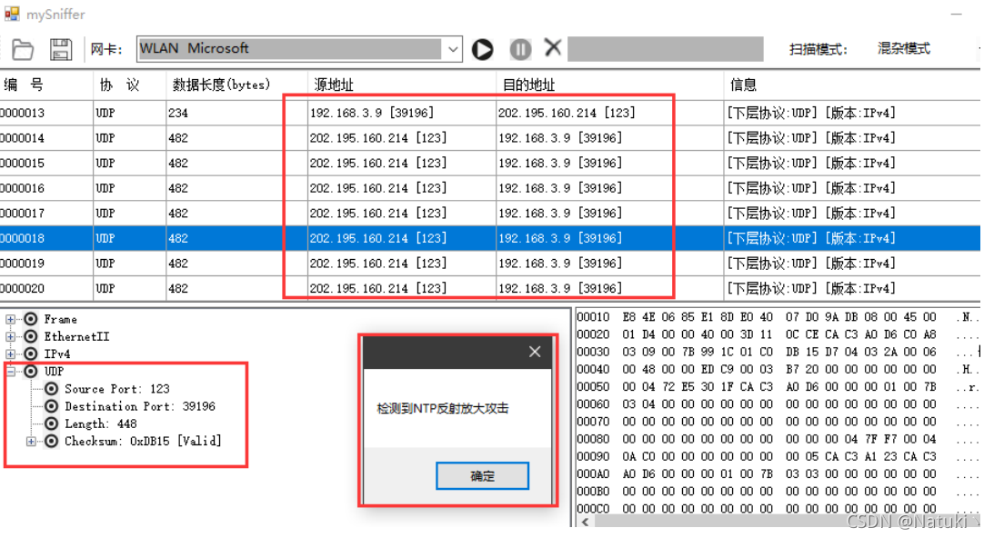994x538 pixels.
Task: Click the gray filter input field in the toolbar
Action: point(665,49)
